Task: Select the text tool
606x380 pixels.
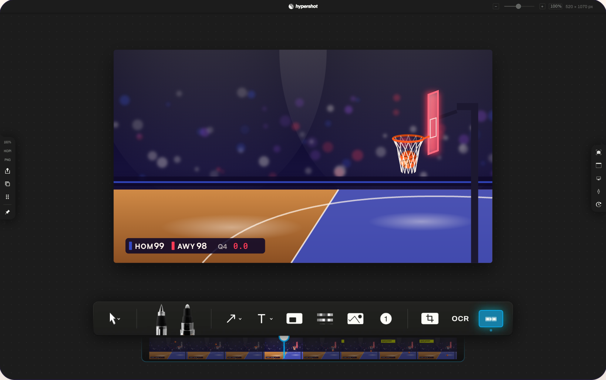Action: [262, 319]
